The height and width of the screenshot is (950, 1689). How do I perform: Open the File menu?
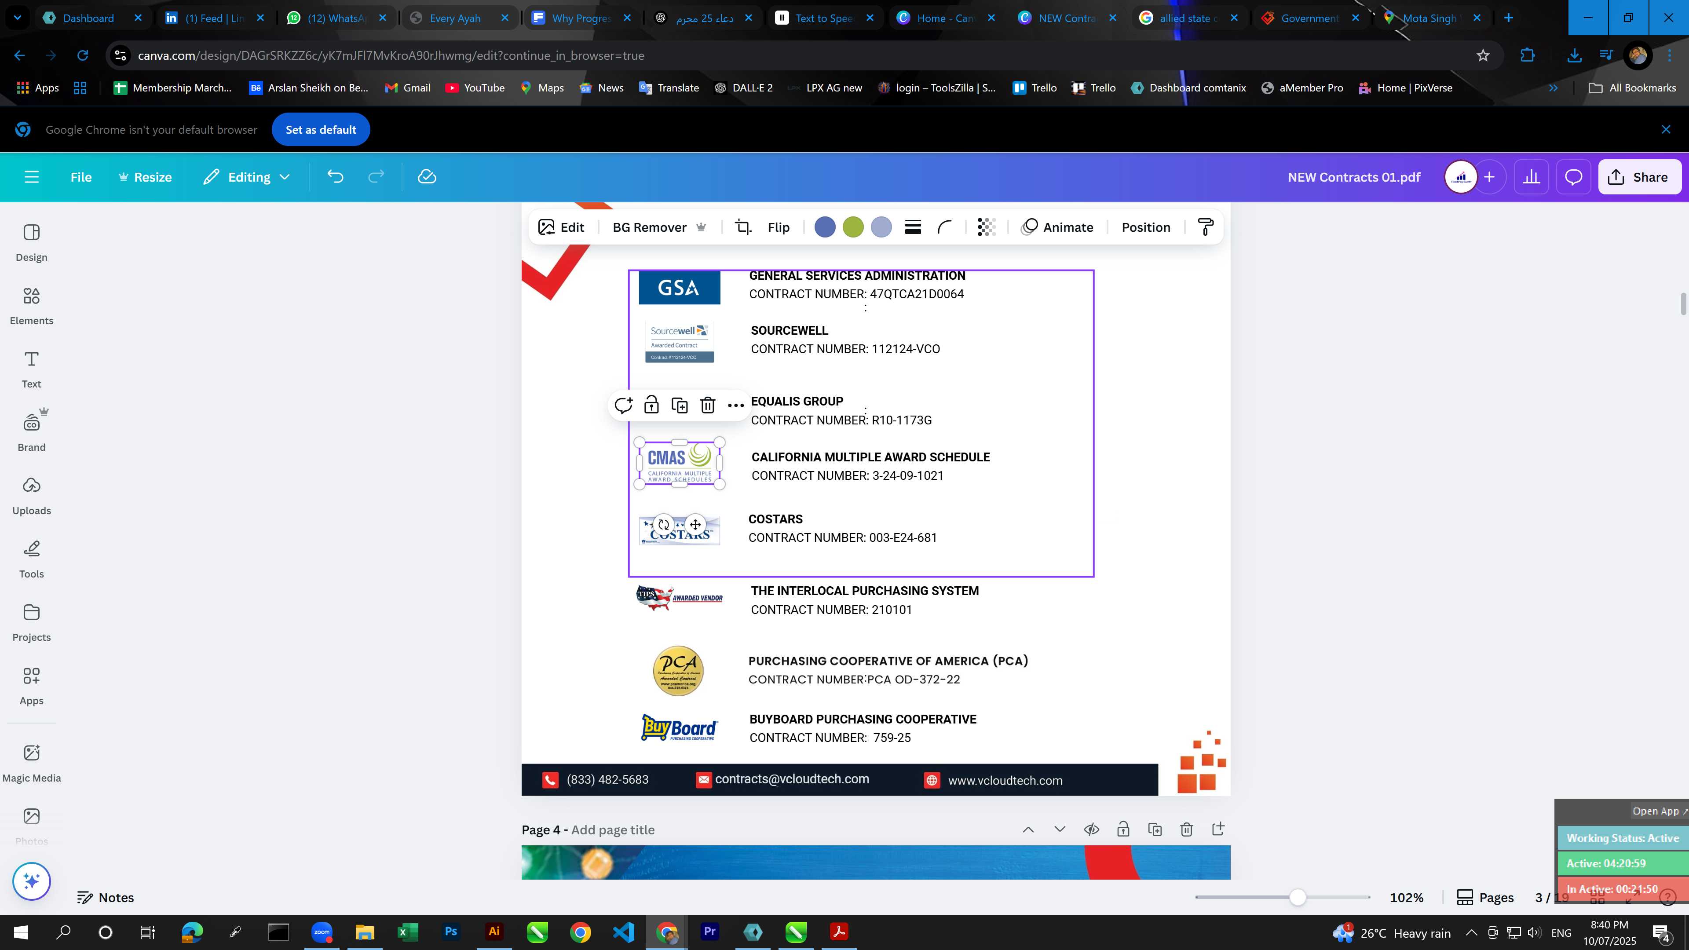[x=81, y=177]
